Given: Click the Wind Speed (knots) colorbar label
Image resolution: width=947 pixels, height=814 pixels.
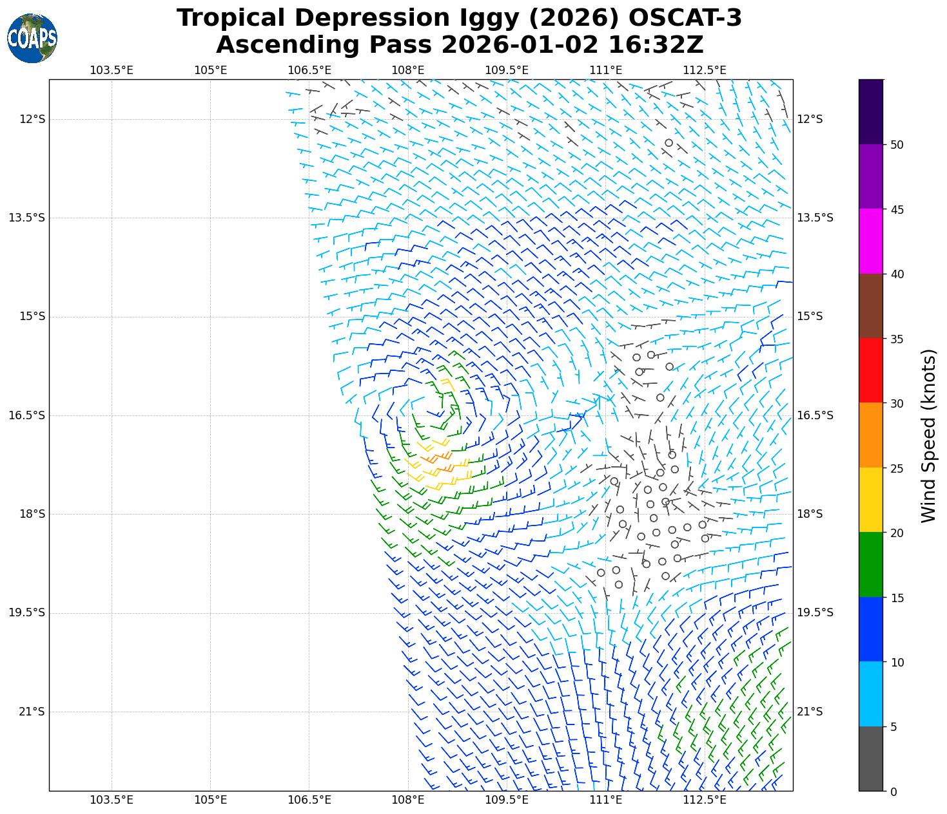Looking at the screenshot, I should (928, 435).
